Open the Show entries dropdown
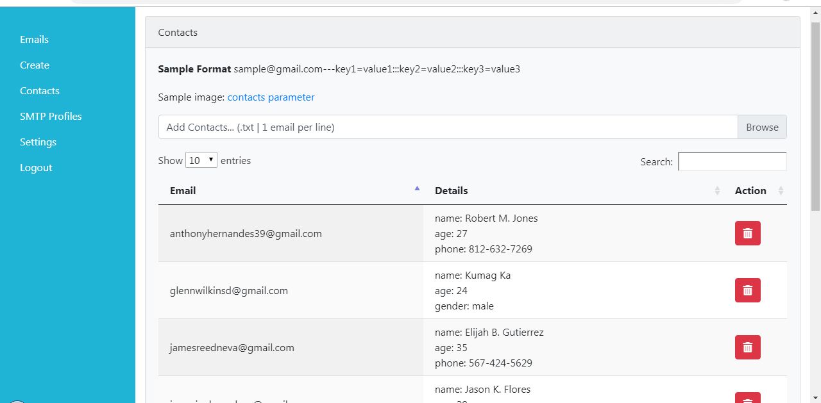This screenshot has height=403, width=821. pyautogui.click(x=201, y=160)
